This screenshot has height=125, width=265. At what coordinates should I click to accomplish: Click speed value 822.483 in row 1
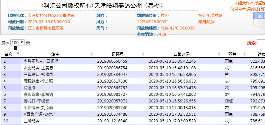coord(258,61)
